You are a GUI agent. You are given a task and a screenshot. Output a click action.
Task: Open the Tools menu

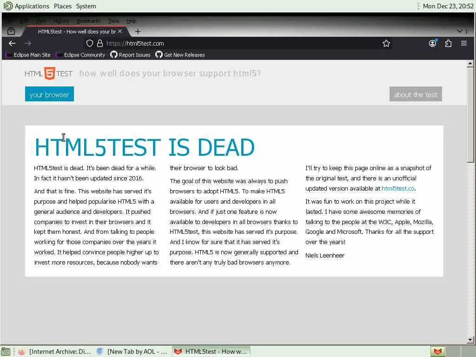113,21
